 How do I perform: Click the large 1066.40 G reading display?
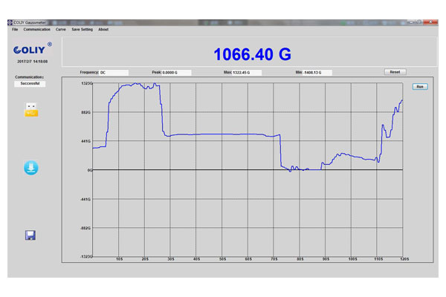coord(252,54)
